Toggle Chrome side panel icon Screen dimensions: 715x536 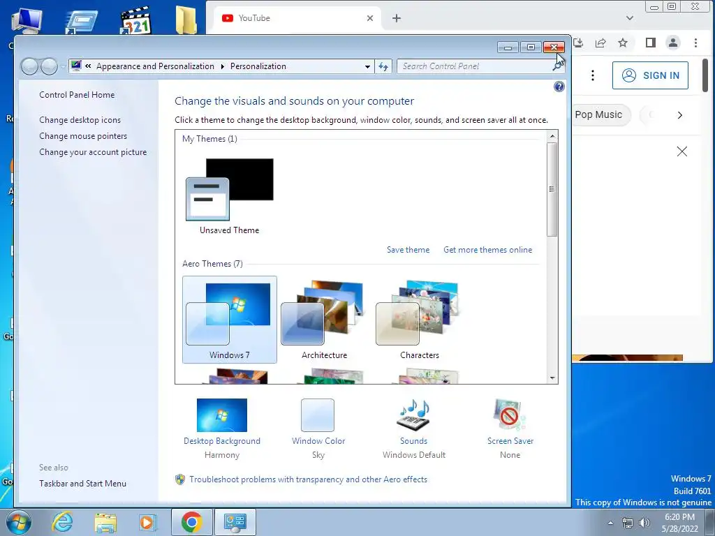point(651,43)
